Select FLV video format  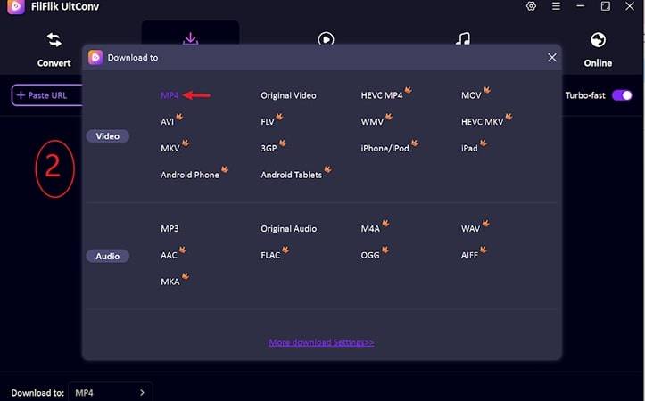(x=268, y=121)
